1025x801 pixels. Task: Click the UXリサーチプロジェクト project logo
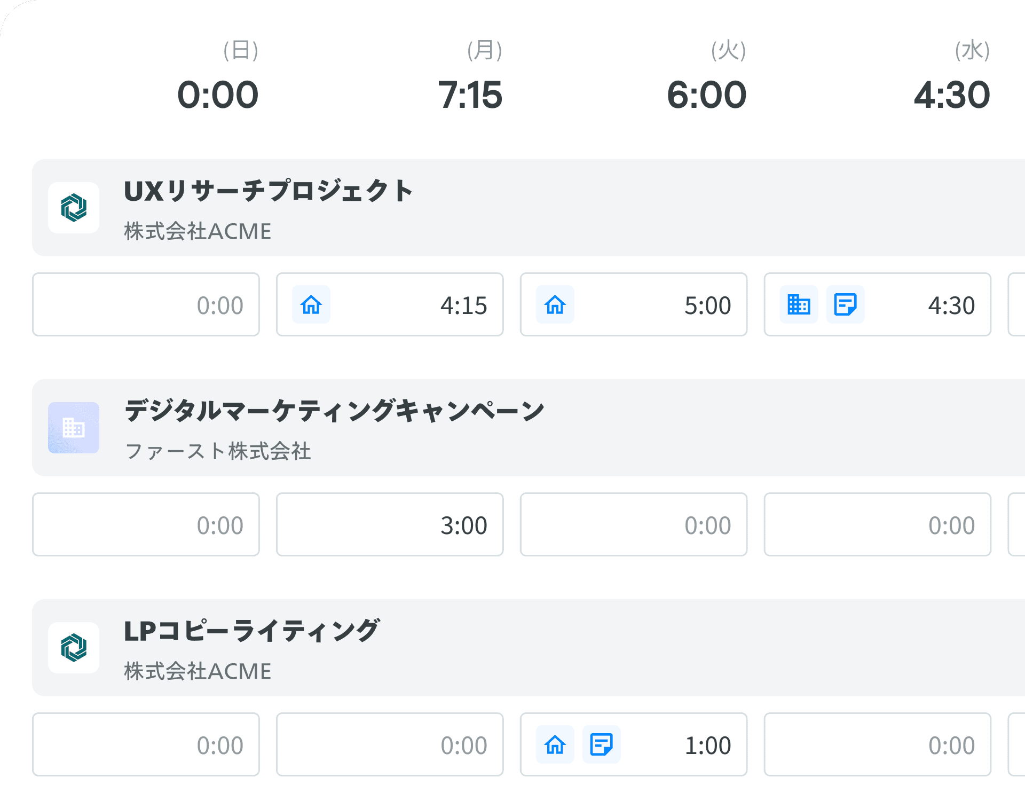coord(74,208)
